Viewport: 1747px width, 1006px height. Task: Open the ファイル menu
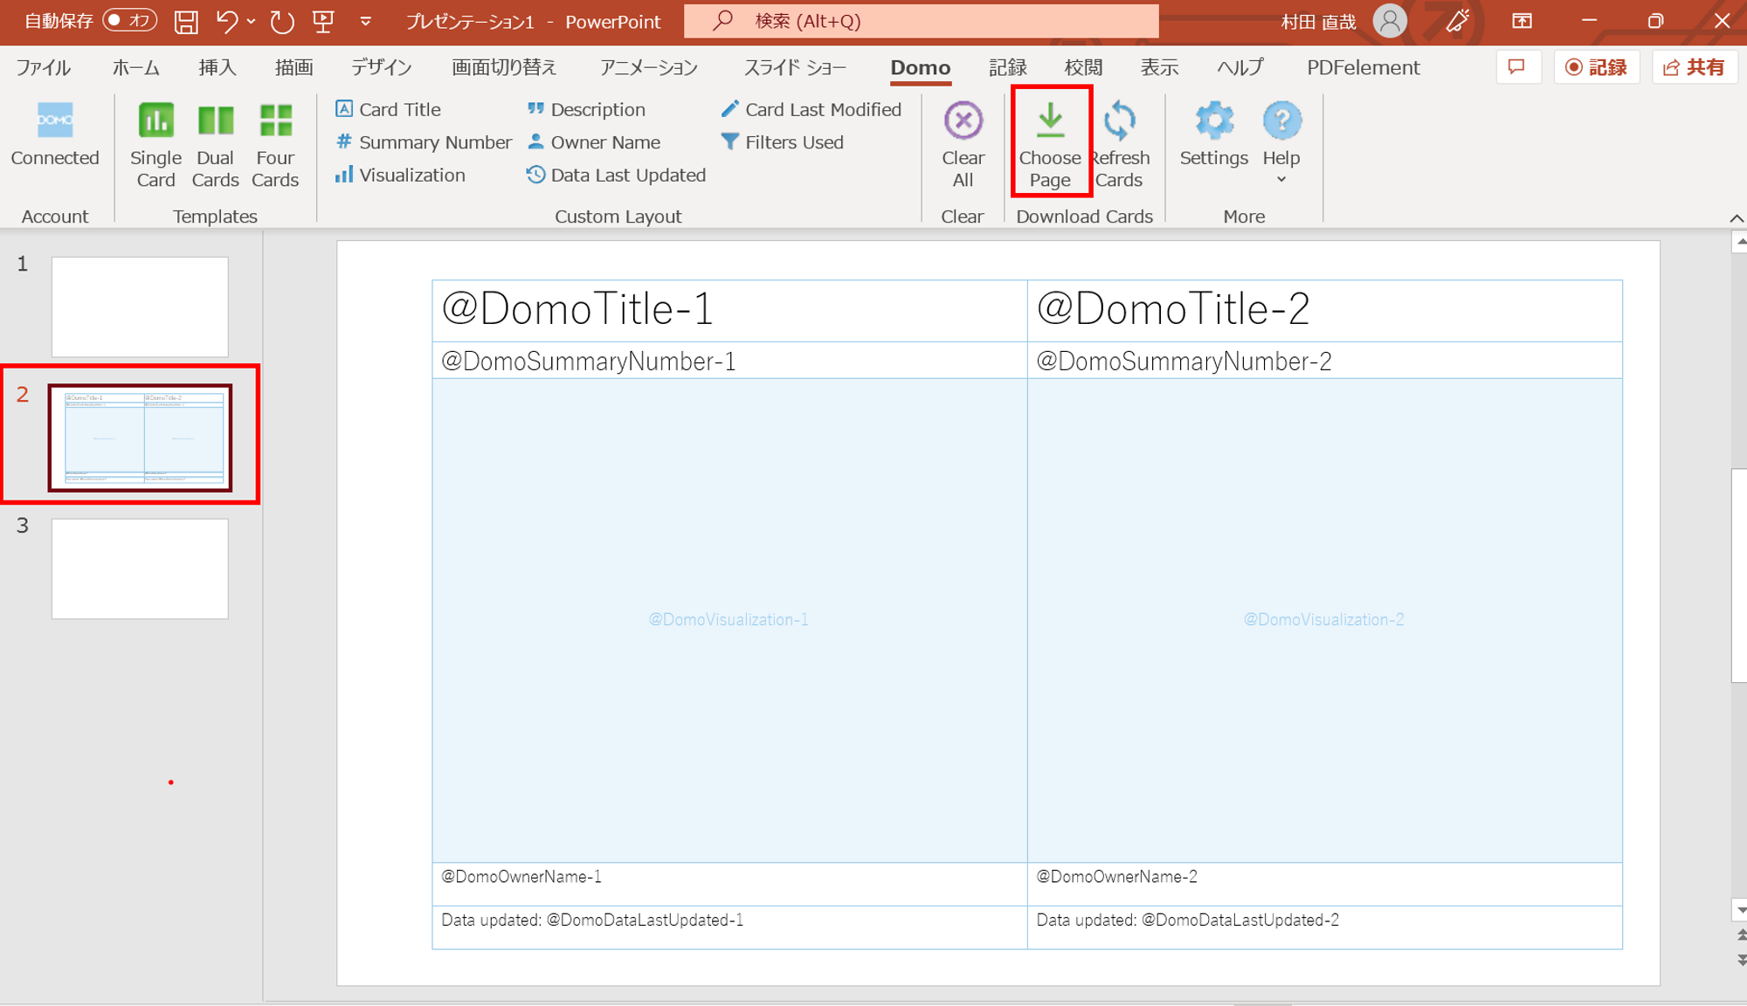[x=44, y=67]
